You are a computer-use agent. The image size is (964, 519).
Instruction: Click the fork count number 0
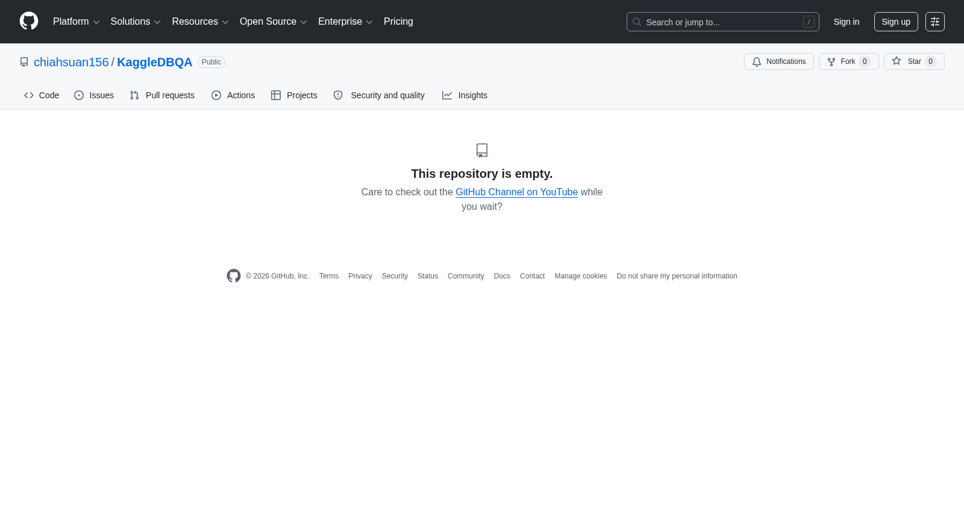click(x=865, y=61)
